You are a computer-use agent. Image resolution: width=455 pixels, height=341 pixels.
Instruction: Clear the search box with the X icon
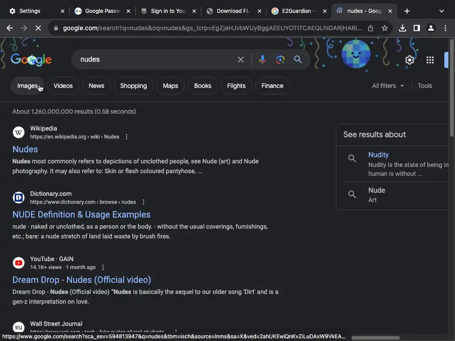point(240,59)
